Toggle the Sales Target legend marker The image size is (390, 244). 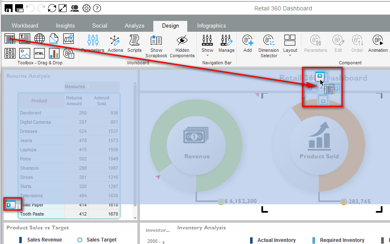80,240
